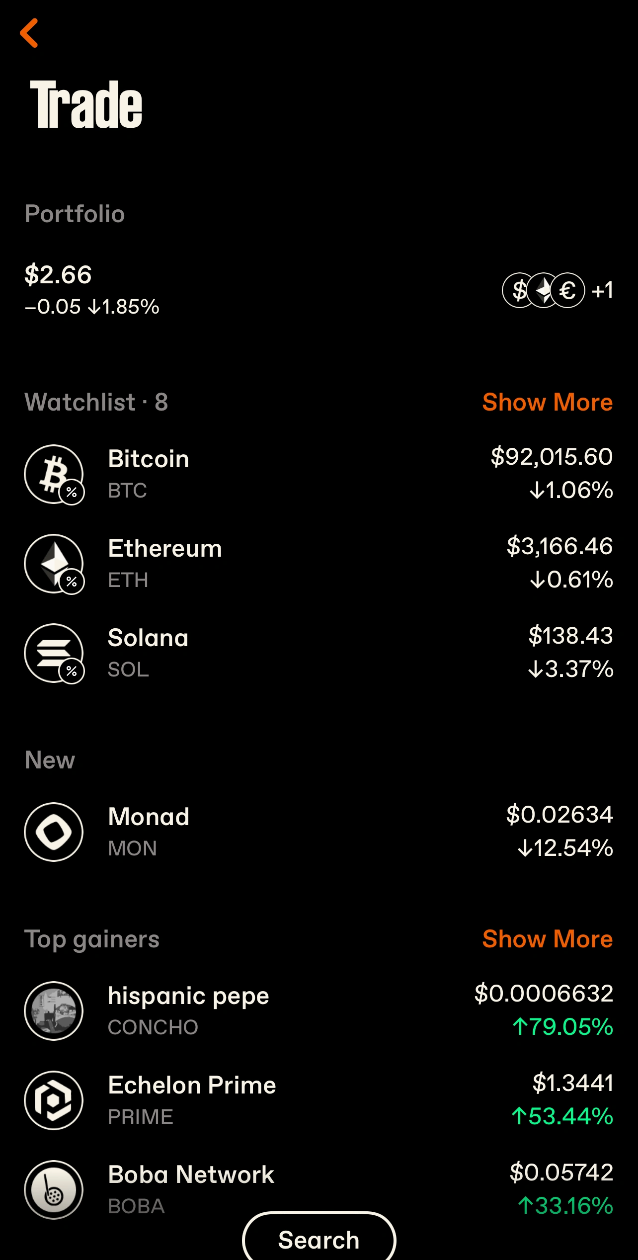
Task: Open the Echelon Prime gainer name
Action: tap(192, 1086)
